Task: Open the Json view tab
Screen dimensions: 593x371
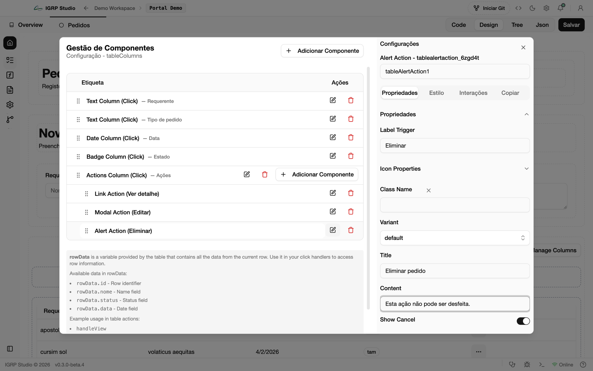Action: point(542,25)
